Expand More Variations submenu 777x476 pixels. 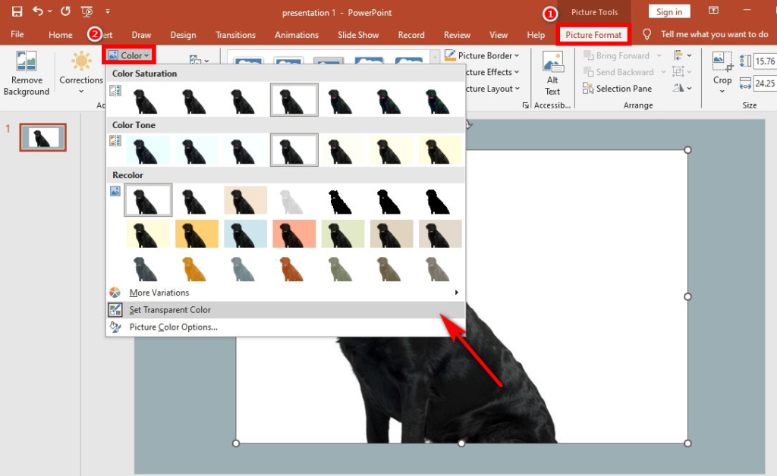pos(160,292)
